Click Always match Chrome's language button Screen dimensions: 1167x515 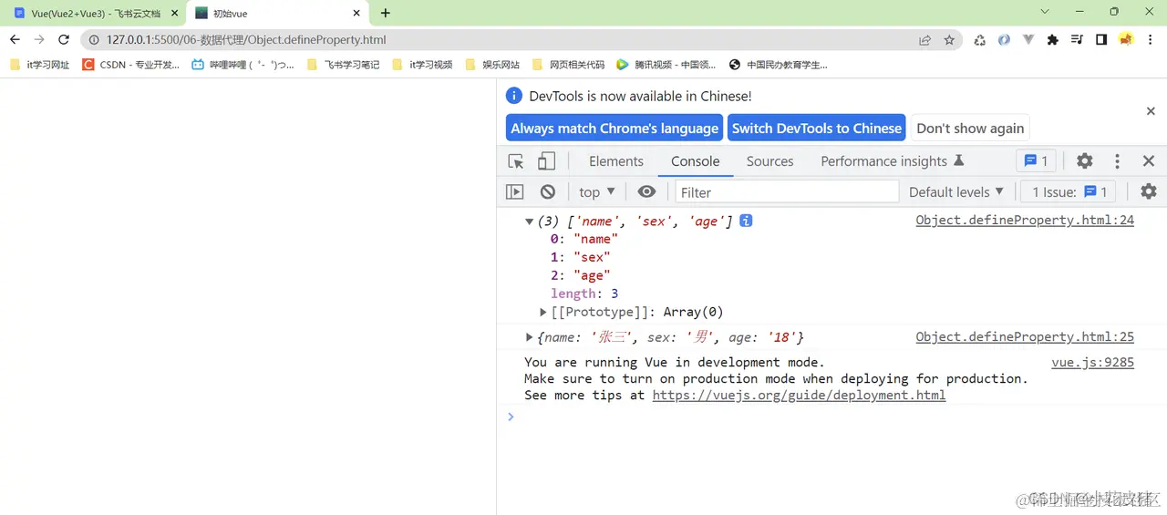click(614, 129)
